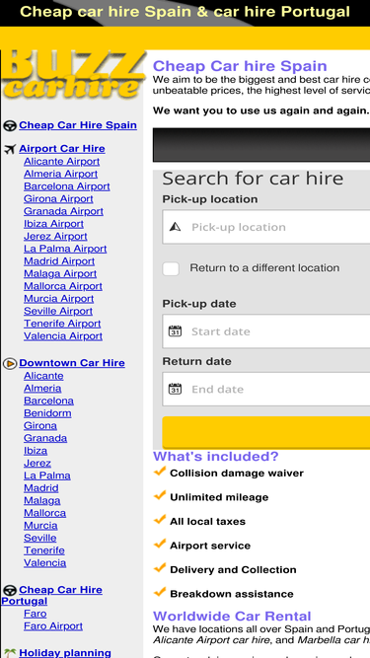This screenshot has width=370, height=658.
Task: Open the Mallorca Airport link
Action: pos(63,286)
